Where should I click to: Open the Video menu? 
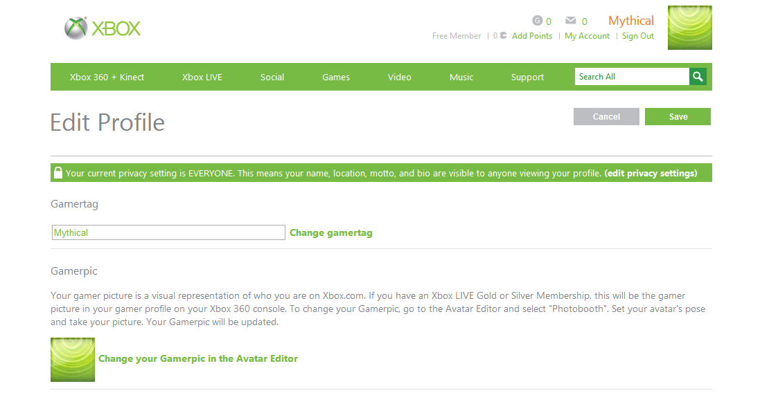[x=400, y=77]
